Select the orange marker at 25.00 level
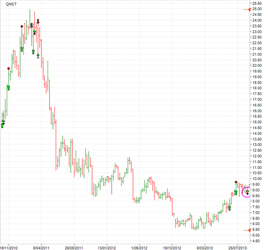Screen dimensions: 268x250 250,9
